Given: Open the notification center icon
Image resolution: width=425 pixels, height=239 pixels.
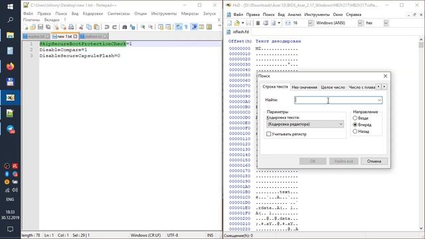Looking at the screenshot, I should [x=10, y=229].
